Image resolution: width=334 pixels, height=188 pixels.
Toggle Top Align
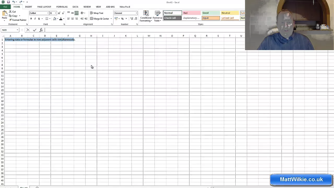[68, 13]
